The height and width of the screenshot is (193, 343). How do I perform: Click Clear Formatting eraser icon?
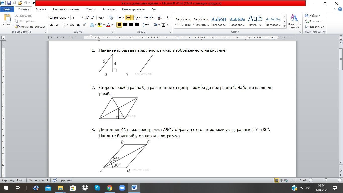click(111, 18)
